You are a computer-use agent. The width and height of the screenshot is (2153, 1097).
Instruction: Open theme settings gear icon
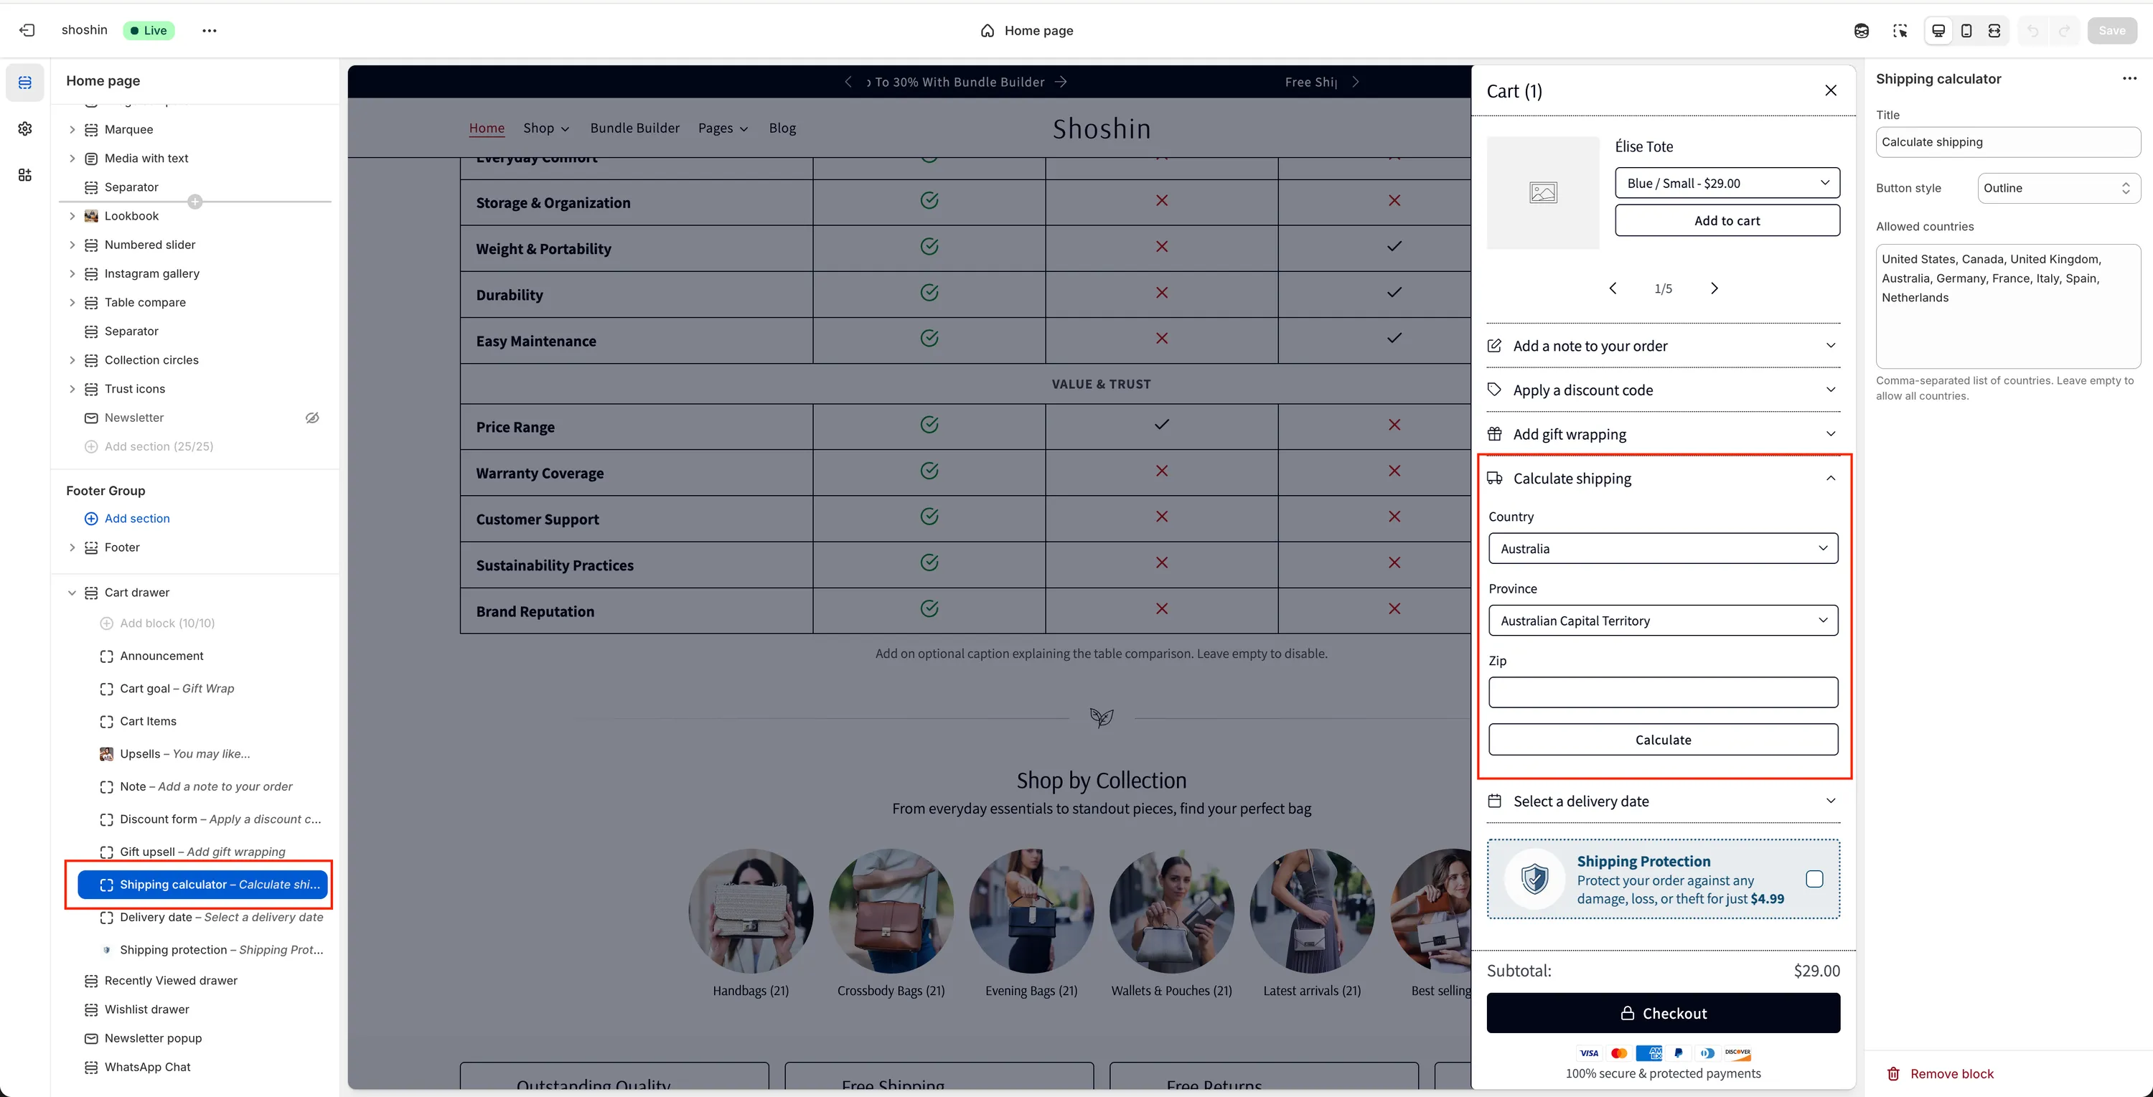[x=25, y=128]
